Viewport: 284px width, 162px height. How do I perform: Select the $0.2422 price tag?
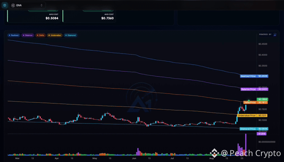[262, 89]
